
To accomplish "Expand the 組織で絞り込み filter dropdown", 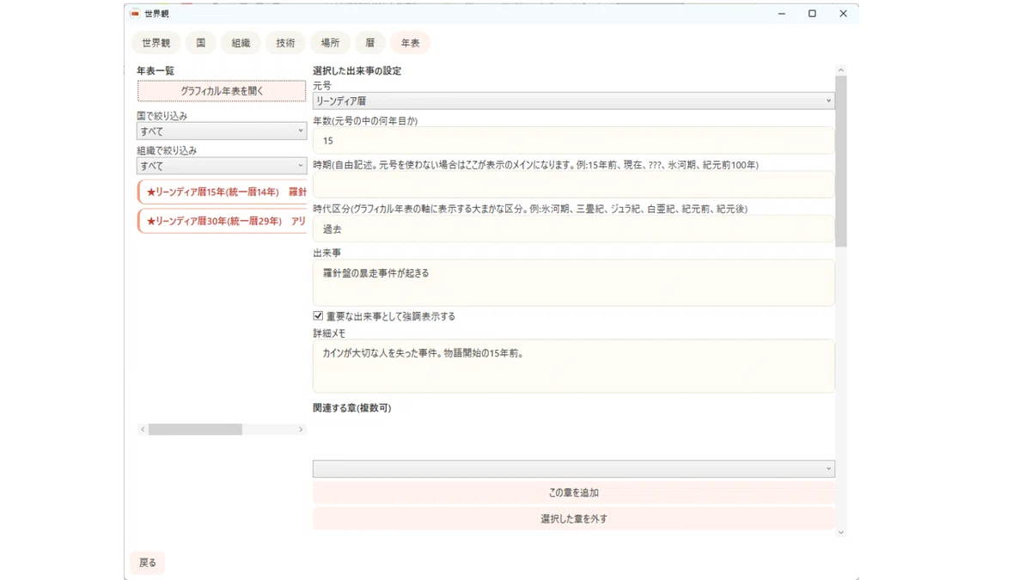I will point(222,166).
